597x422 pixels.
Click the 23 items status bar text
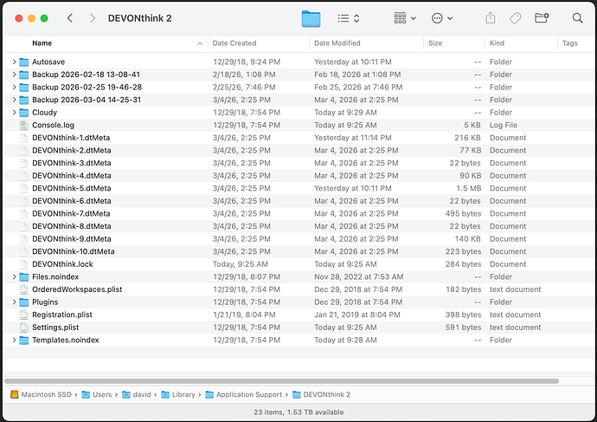click(x=298, y=412)
